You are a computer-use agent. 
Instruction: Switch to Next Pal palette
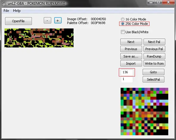click(154, 42)
